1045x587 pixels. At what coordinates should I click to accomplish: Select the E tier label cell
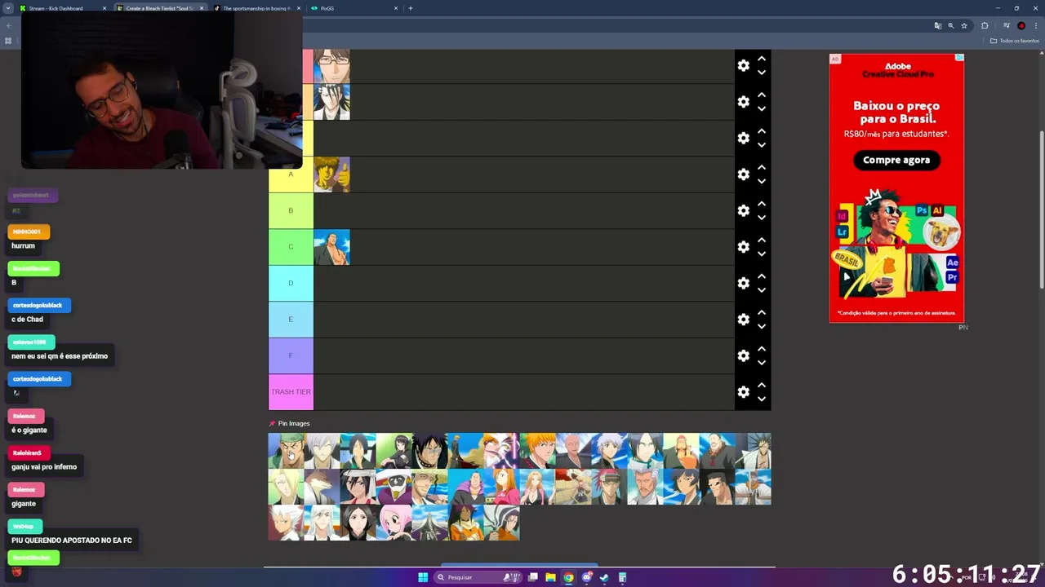tap(291, 320)
